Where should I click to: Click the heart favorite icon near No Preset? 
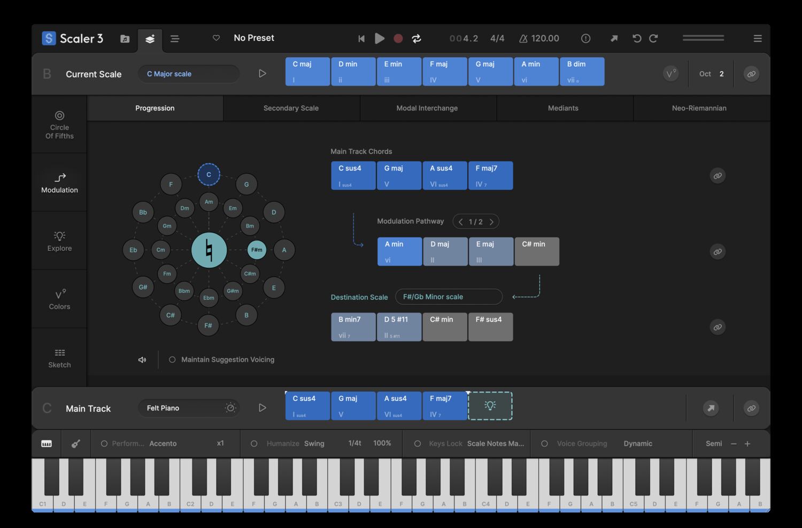[x=216, y=38]
